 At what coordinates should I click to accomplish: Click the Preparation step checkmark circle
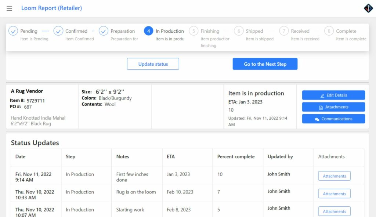click(103, 31)
